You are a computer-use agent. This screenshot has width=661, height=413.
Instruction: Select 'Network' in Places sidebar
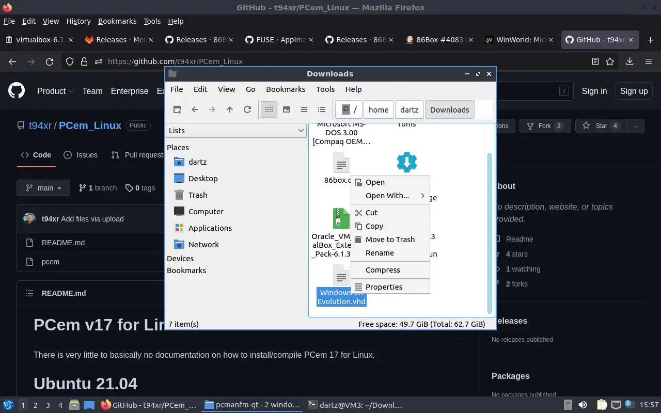click(203, 244)
